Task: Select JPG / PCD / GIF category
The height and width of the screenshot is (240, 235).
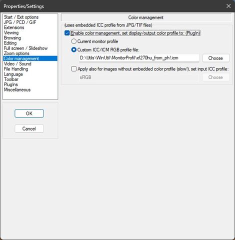Action: tap(20, 22)
